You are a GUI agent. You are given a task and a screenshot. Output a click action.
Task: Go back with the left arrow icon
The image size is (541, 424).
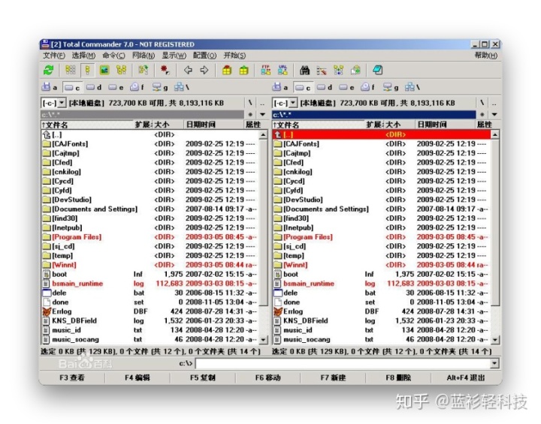coord(188,71)
